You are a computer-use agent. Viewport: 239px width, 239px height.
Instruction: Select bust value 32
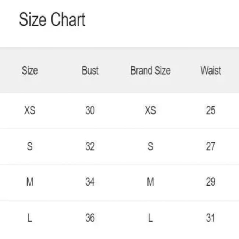(x=90, y=146)
